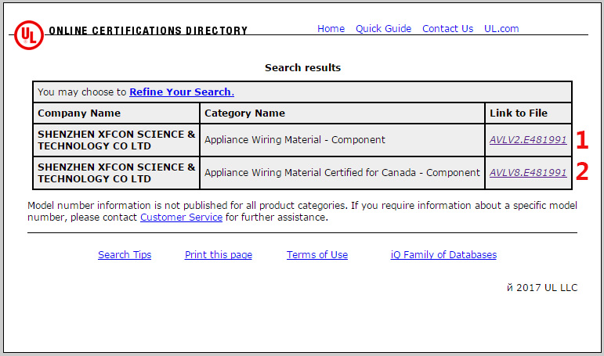Click the Customer Service link
The width and height of the screenshot is (604, 356).
pyautogui.click(x=182, y=218)
